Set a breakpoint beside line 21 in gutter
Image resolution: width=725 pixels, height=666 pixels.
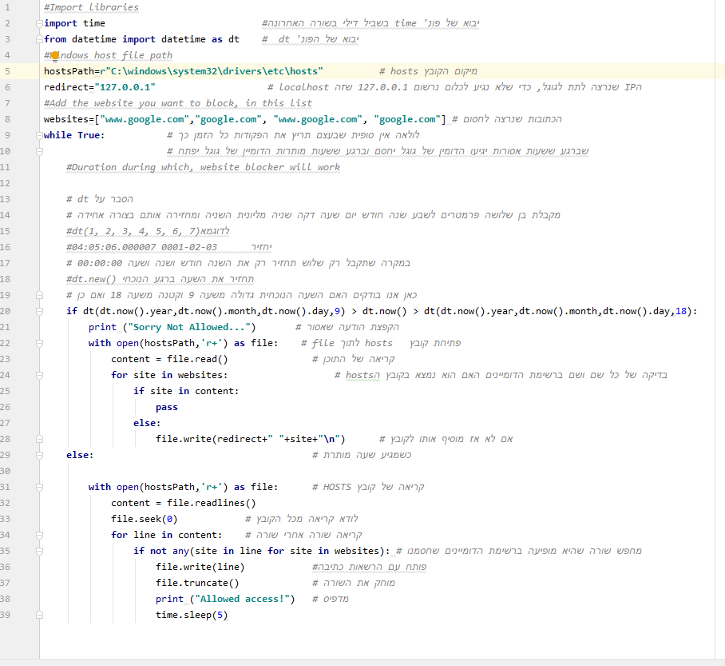(x=28, y=327)
